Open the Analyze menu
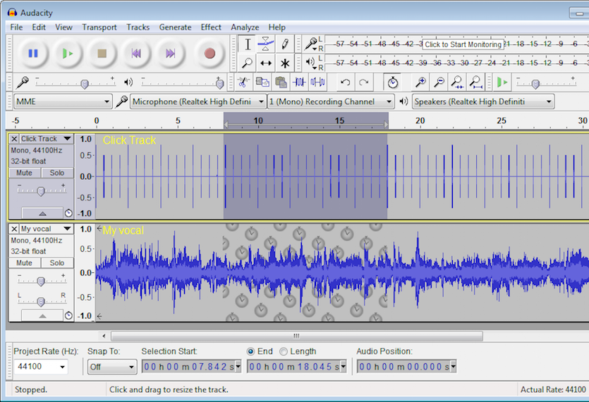Screen dimensions: 589x402 pyautogui.click(x=245, y=27)
